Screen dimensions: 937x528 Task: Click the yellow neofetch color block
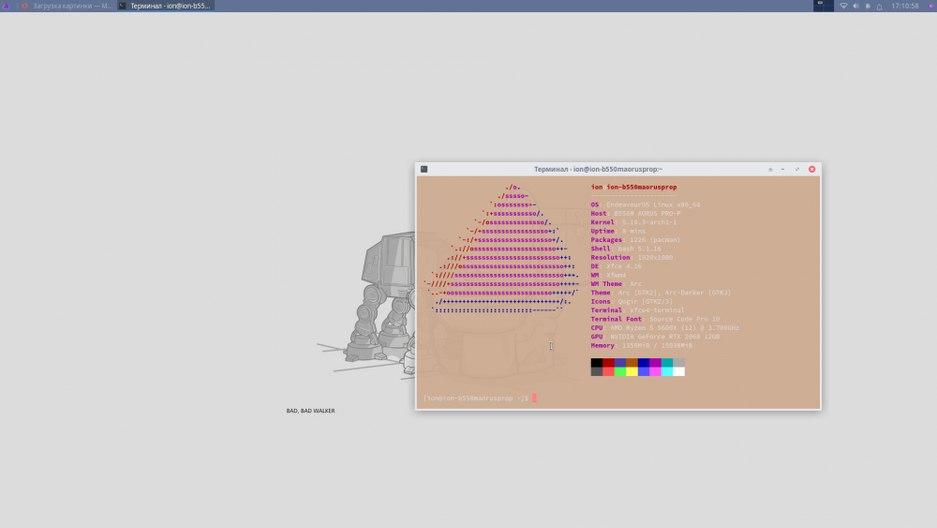(632, 371)
